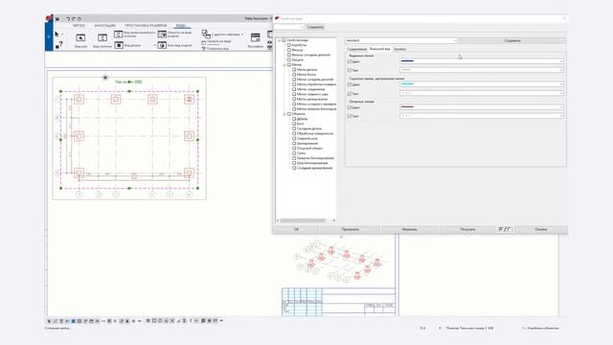The width and height of the screenshot is (613, 345).
Task: Click the Save icon in quick access toolbar
Action: click(x=57, y=19)
